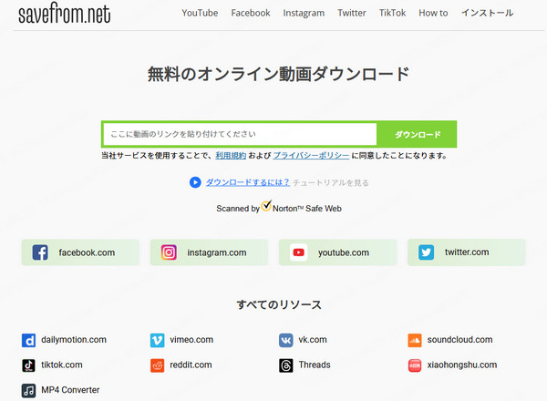The image size is (547, 401).
Task: Click the Norton Safe Web text
Action: [x=307, y=209]
